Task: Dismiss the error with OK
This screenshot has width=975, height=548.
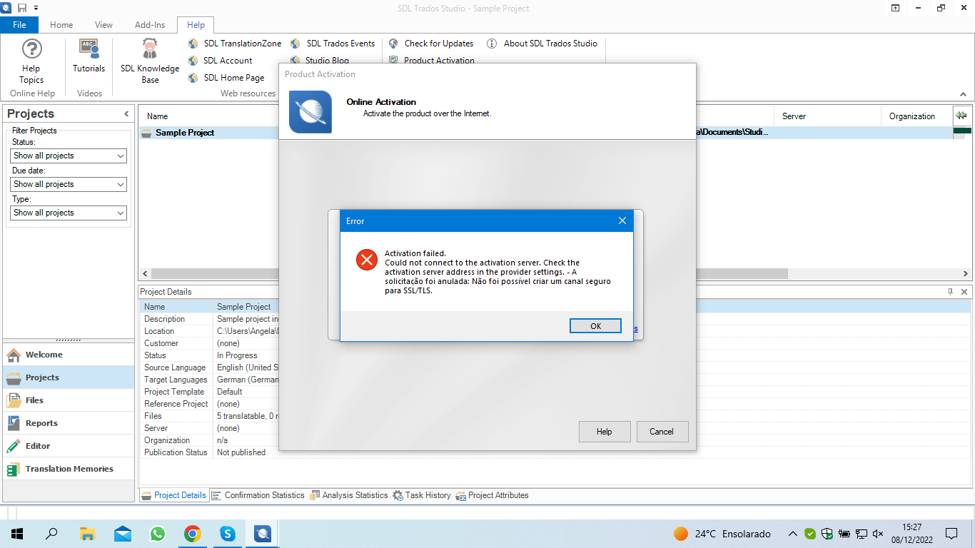Action: pyautogui.click(x=595, y=325)
